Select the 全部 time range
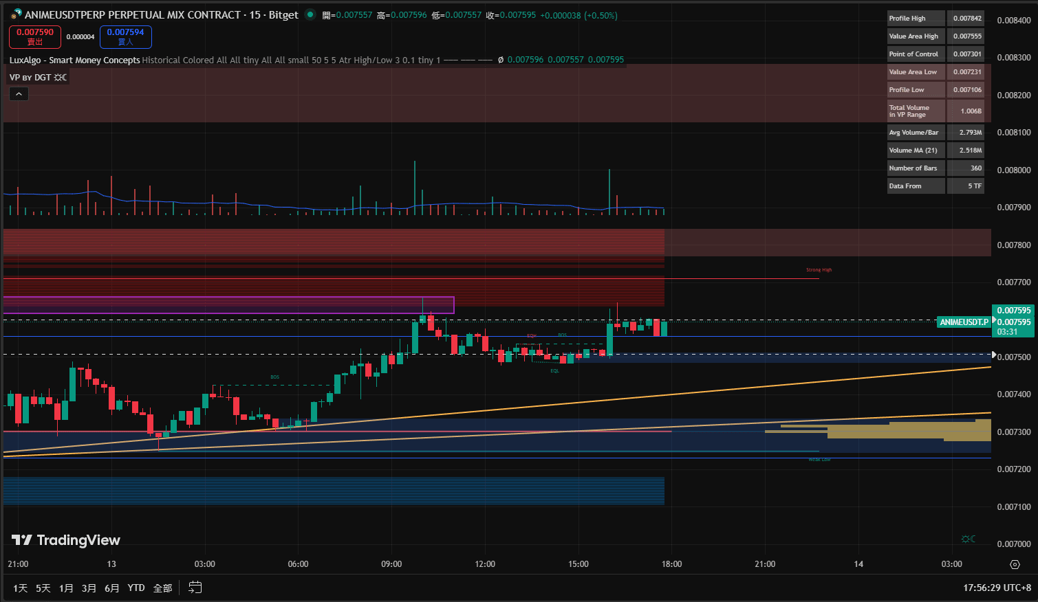 [162, 588]
